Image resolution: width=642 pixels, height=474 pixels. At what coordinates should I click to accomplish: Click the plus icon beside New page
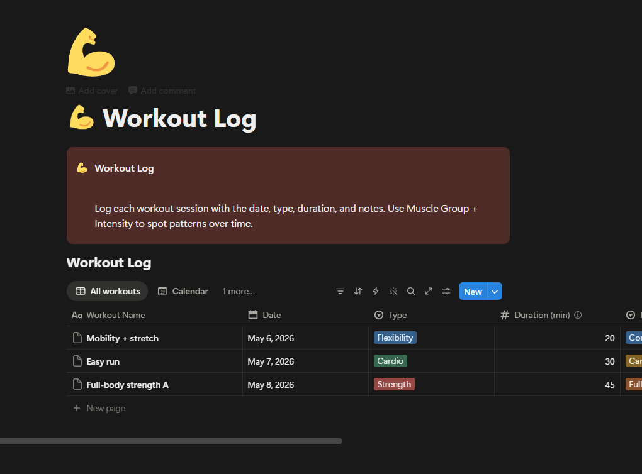(77, 408)
